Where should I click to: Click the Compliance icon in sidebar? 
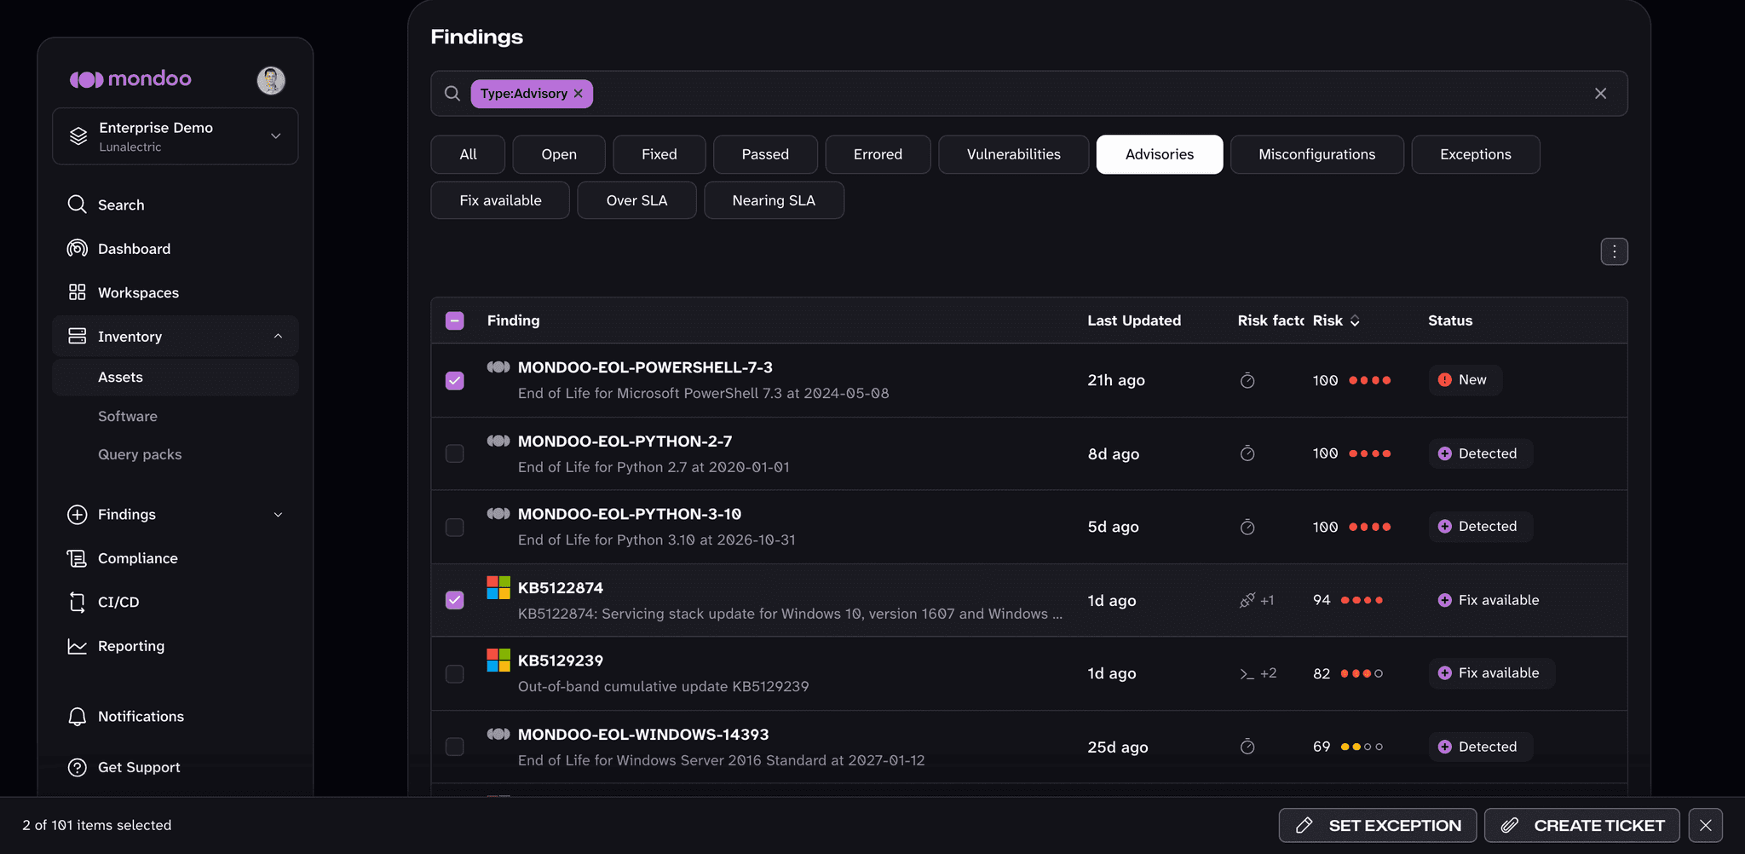pyautogui.click(x=77, y=558)
